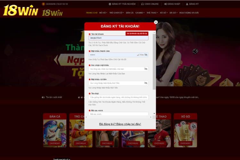
Task: Click the login arrow icon beside Đăng Nhập
Action: click(x=165, y=4)
